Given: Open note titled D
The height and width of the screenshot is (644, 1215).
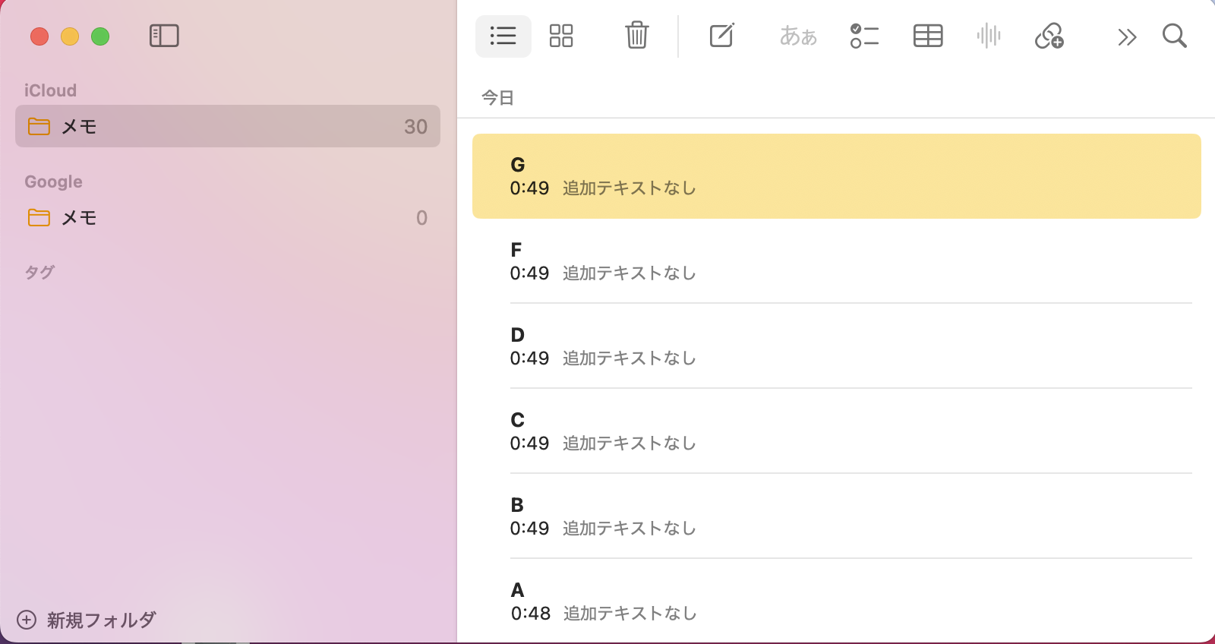Looking at the screenshot, I should point(835,346).
